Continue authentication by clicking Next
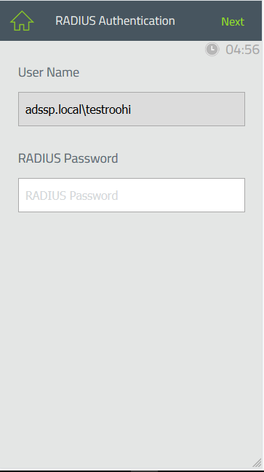 [233, 21]
